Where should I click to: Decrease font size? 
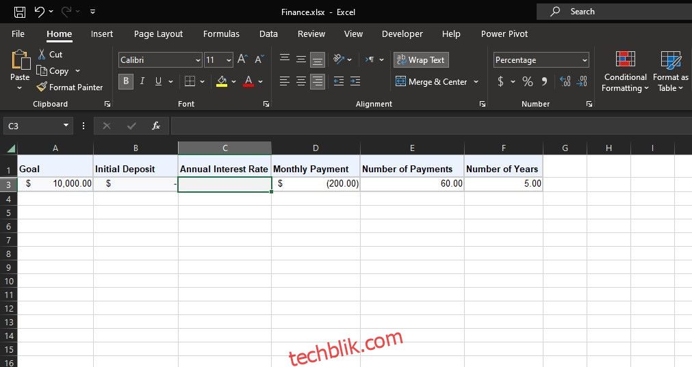point(259,59)
